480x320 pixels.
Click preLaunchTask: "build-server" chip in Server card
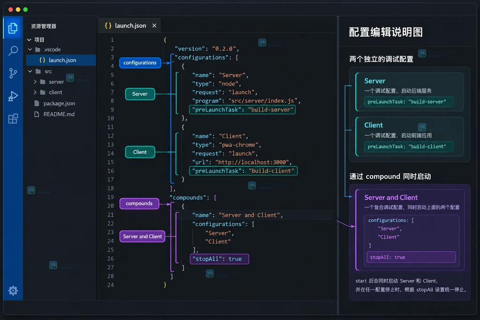[x=409, y=102]
